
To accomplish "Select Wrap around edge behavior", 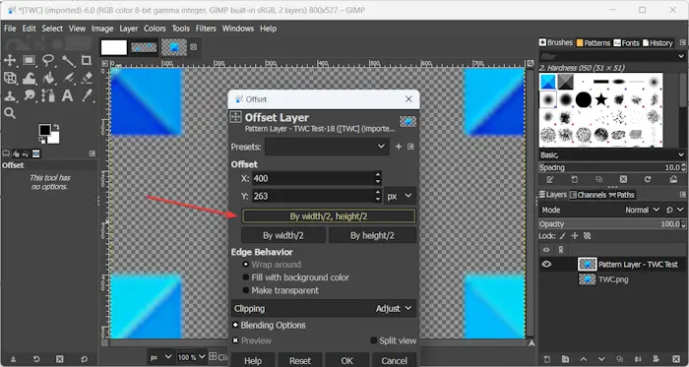I will coord(272,265).
